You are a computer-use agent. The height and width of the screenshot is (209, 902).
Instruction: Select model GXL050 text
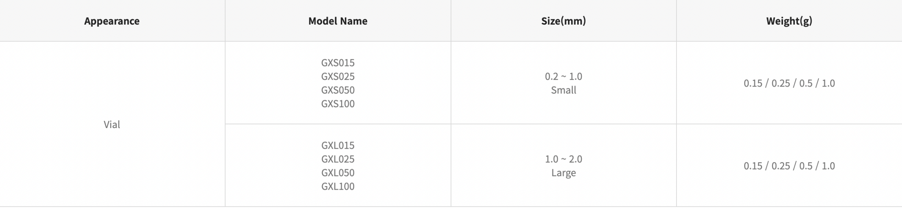338,173
